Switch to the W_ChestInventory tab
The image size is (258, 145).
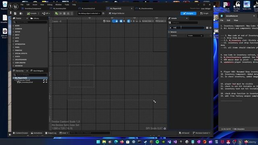click(146, 8)
